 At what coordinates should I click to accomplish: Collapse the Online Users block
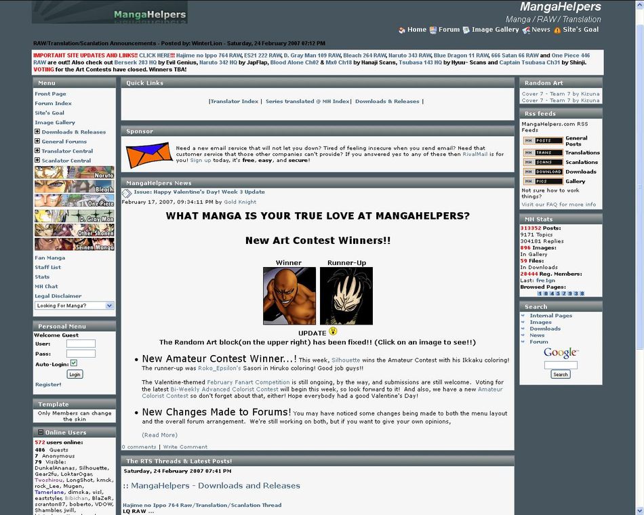[41, 432]
